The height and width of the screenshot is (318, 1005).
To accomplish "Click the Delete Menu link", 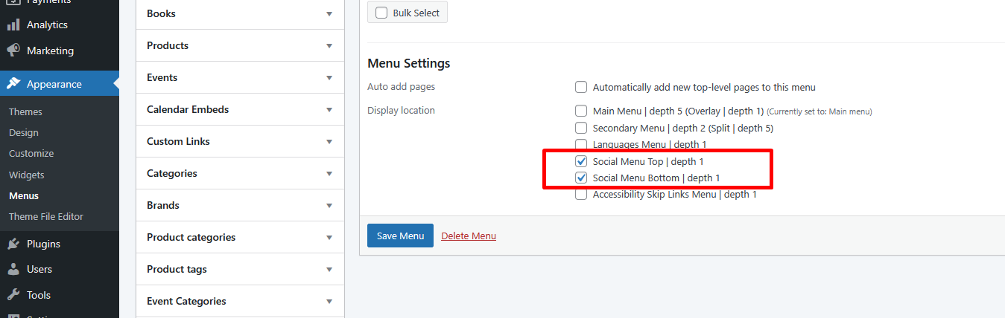I will (x=469, y=236).
